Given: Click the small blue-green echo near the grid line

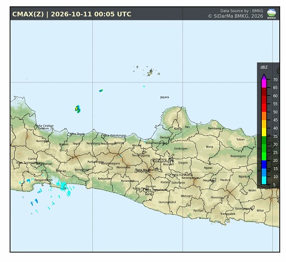Looking at the screenshot, I should pos(101,91).
